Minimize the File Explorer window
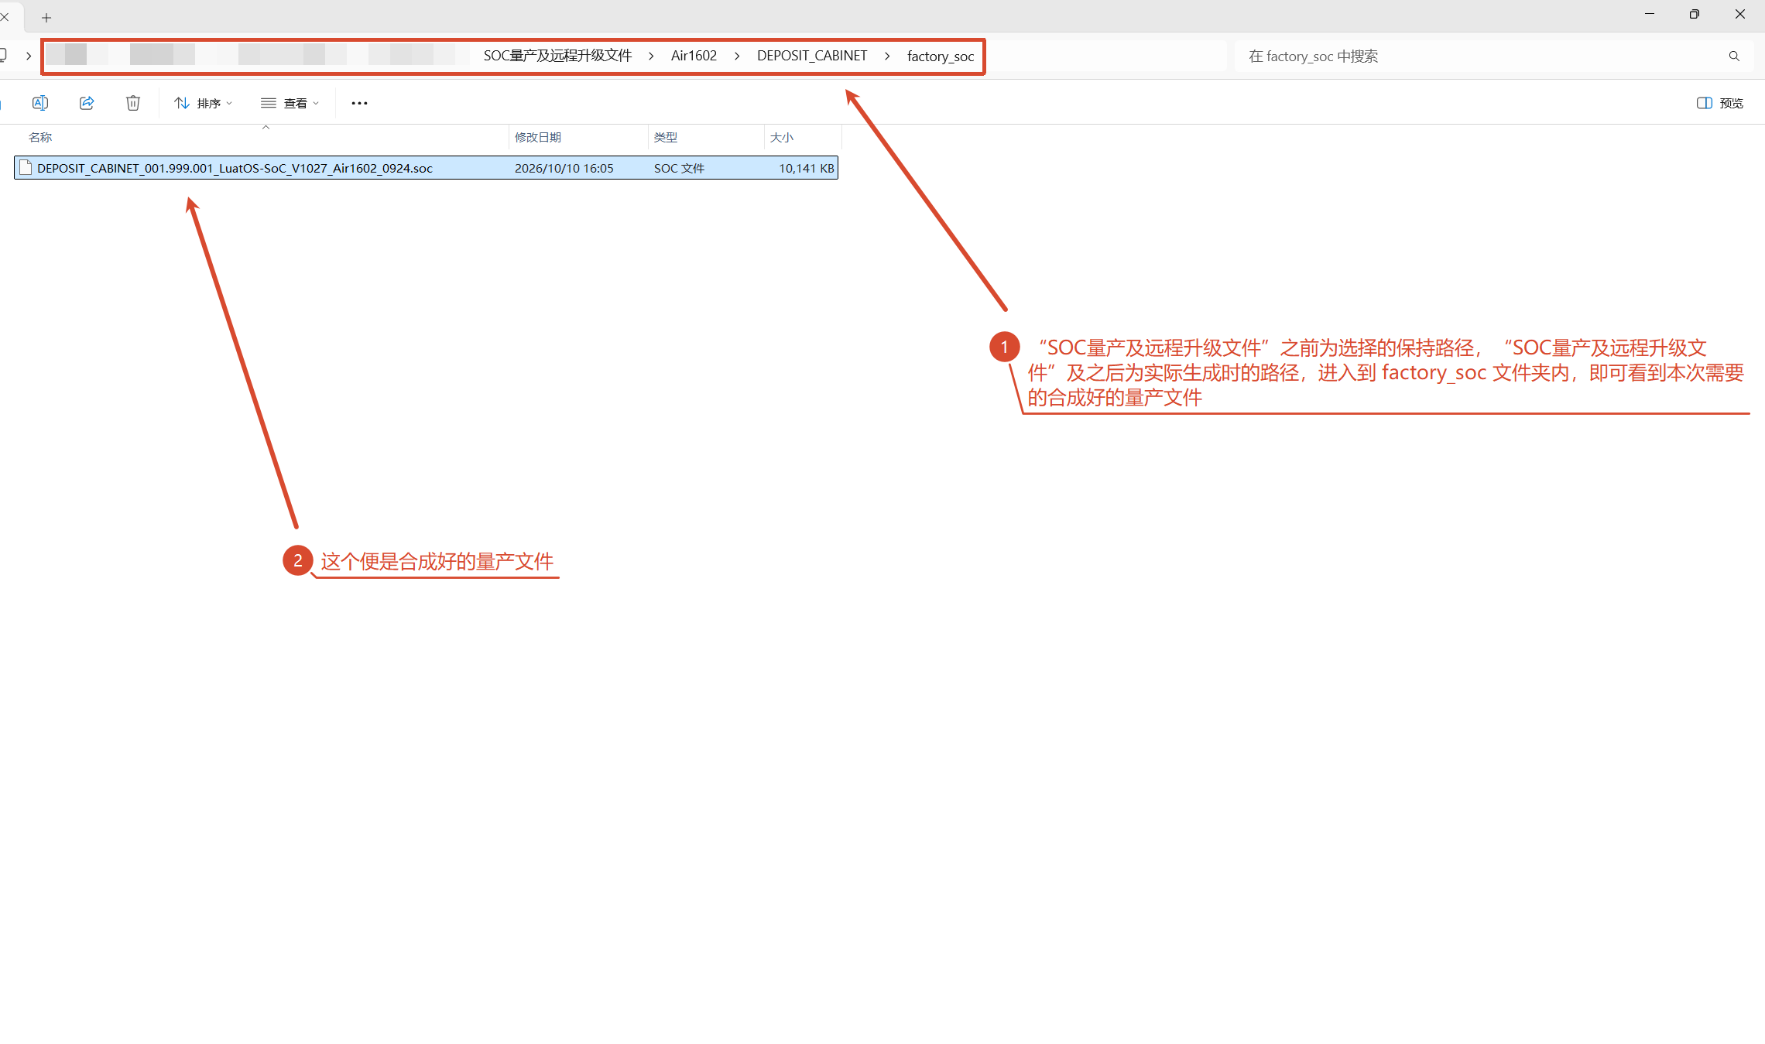The width and height of the screenshot is (1765, 1044). pyautogui.click(x=1650, y=14)
